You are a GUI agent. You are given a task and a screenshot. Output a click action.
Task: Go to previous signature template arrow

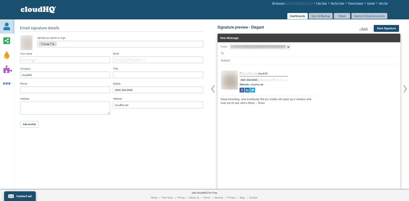pyautogui.click(x=213, y=89)
